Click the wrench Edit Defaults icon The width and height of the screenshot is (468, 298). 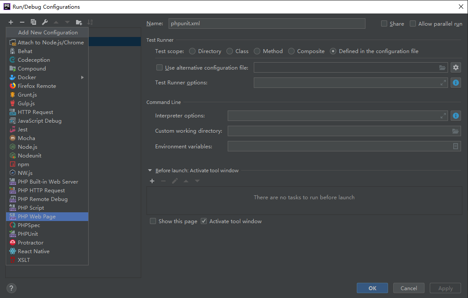[45, 22]
